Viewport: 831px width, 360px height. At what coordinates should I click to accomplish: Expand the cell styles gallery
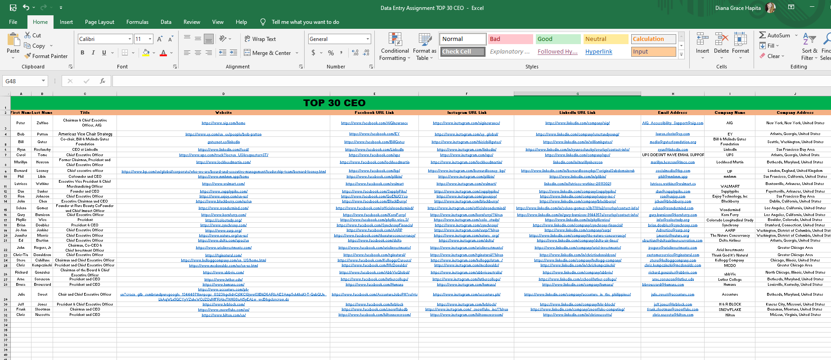[x=681, y=54]
